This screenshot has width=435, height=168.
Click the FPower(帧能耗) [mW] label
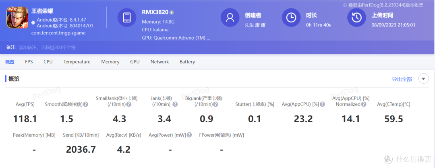tap(222, 135)
